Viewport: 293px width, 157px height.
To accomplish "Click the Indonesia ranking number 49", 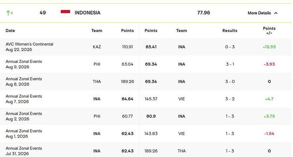I will pyautogui.click(x=43, y=12).
